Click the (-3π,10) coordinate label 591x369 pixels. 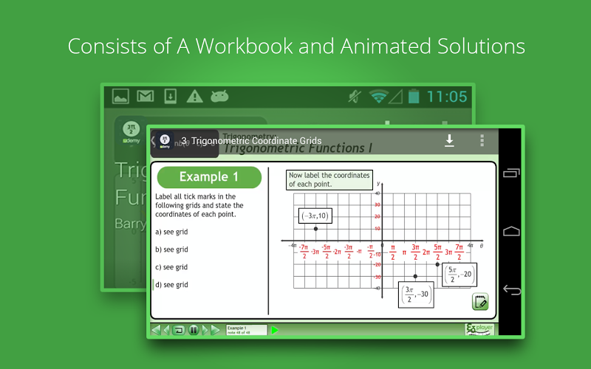(x=315, y=215)
